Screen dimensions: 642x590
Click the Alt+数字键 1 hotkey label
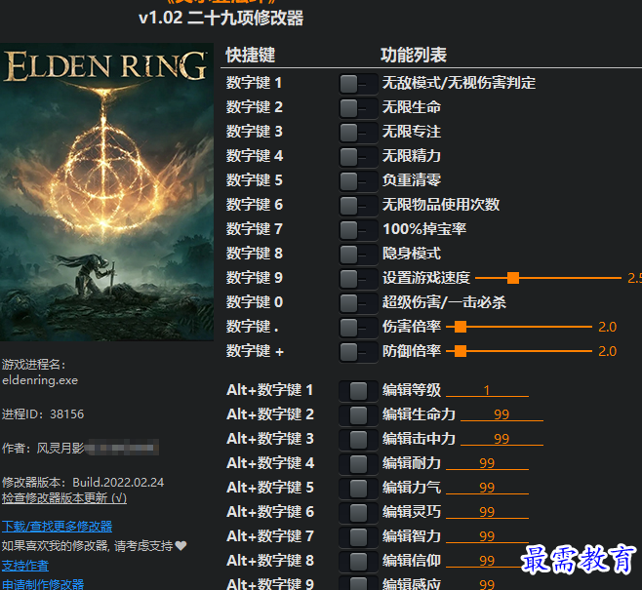pyautogui.click(x=270, y=390)
